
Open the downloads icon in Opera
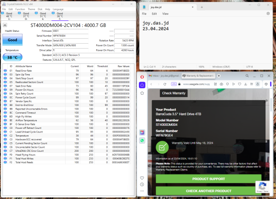pos(246,84)
